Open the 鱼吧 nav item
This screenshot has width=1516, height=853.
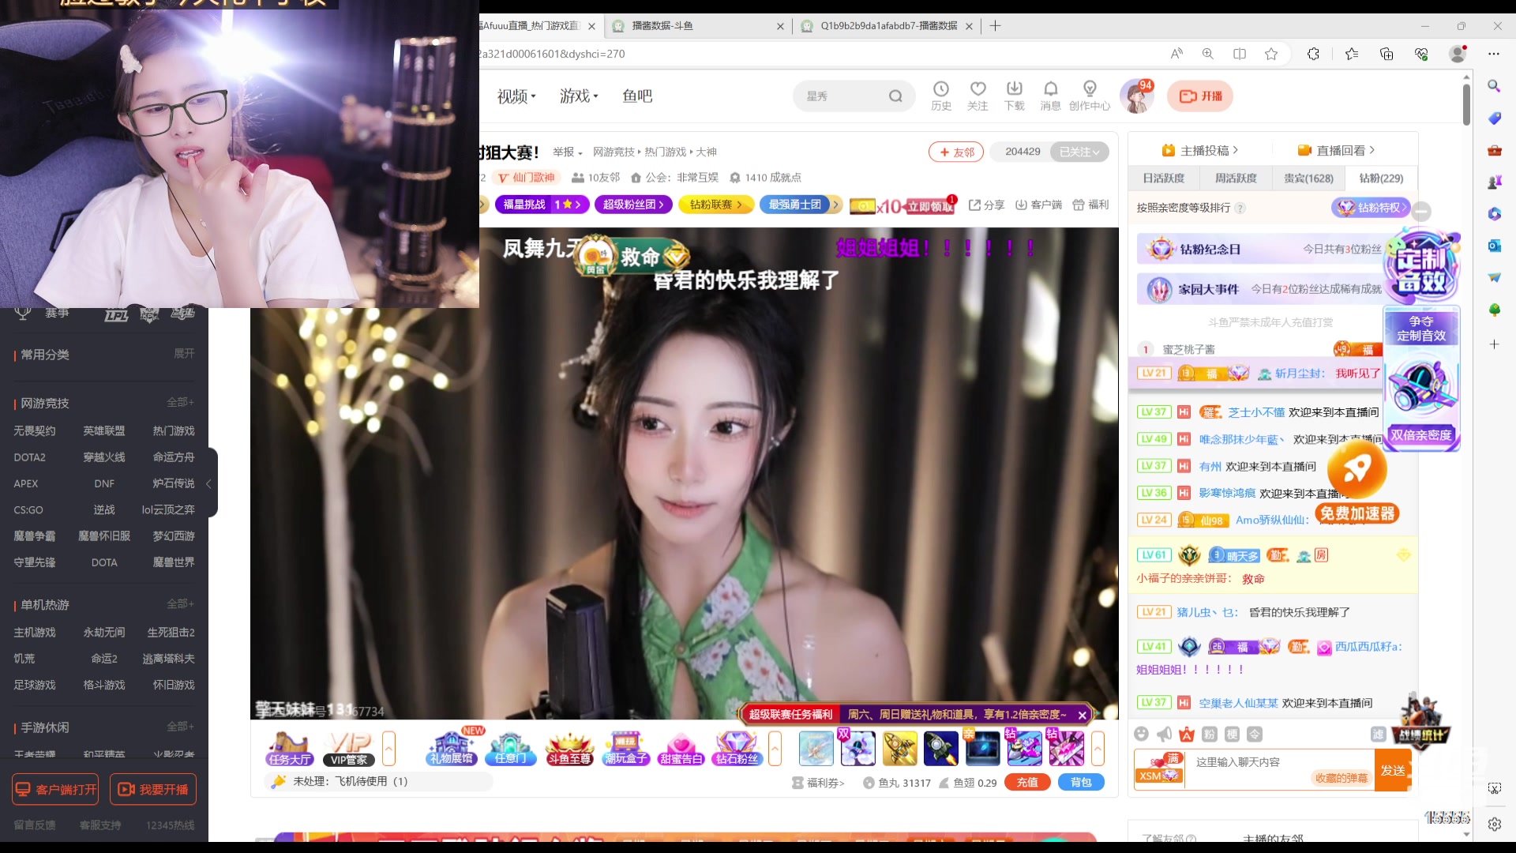(637, 96)
